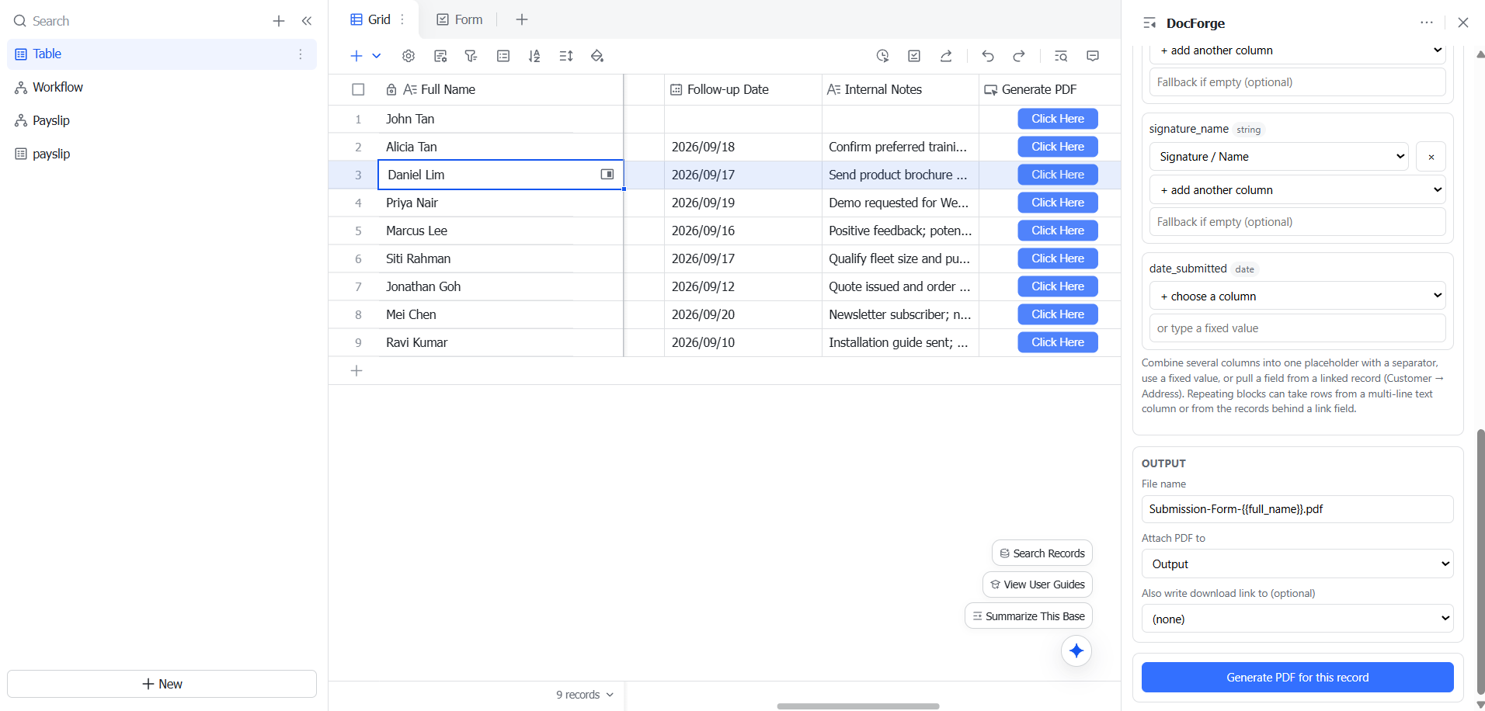Click the File name input field
Screen dimensions: 1485x711
pos(1297,509)
